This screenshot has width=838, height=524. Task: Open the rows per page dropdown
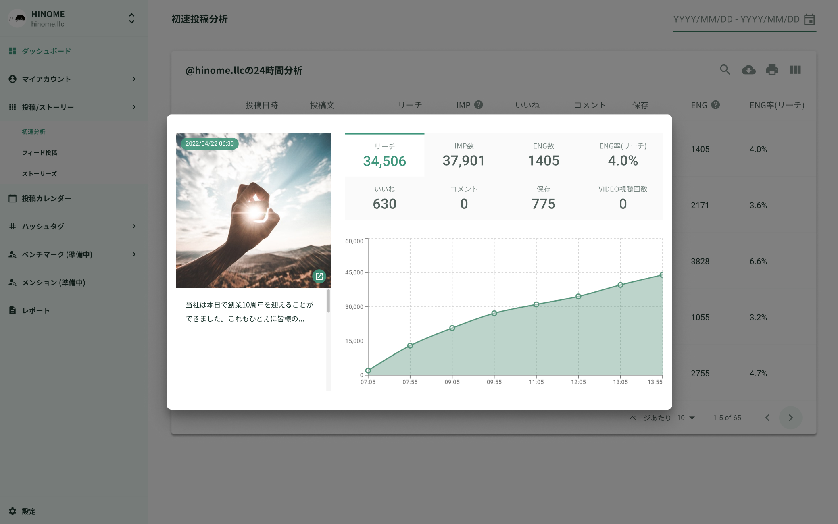pyautogui.click(x=686, y=418)
